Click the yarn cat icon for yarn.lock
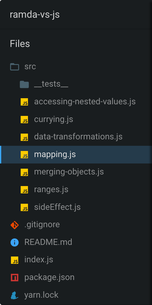152x305 pixels. [15, 295]
